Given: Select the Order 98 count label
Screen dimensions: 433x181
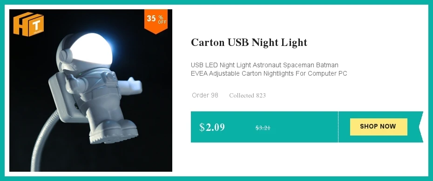Looking at the screenshot, I should [205, 95].
